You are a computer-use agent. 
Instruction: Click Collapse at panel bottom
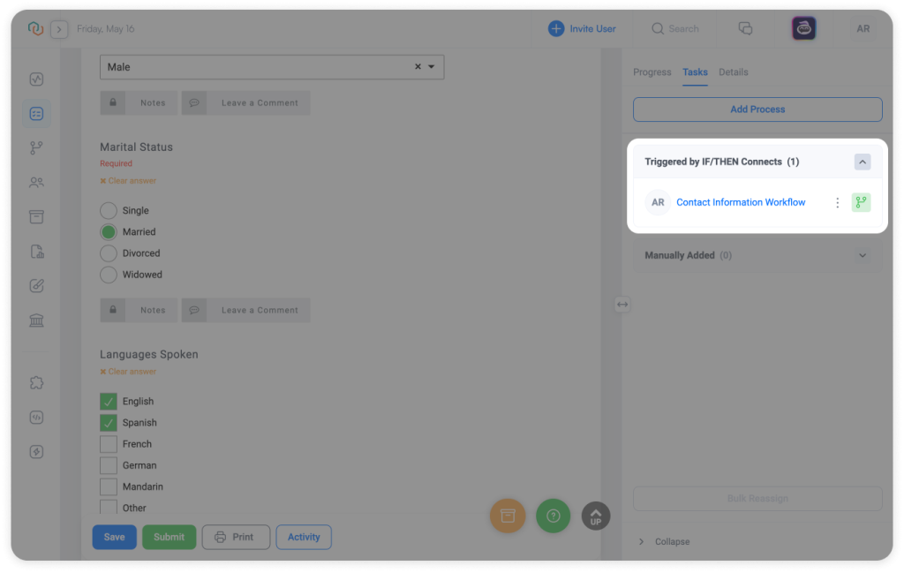pos(672,541)
